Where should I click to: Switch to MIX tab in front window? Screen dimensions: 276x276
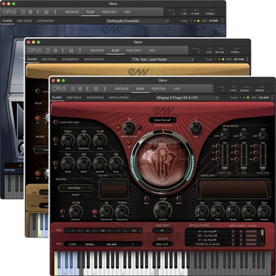[x=177, y=89]
